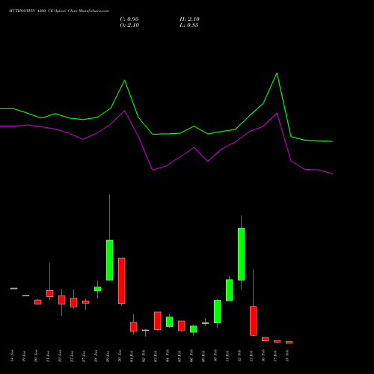Select the open value O: 2.10
374x374 pixels.
point(129,25)
